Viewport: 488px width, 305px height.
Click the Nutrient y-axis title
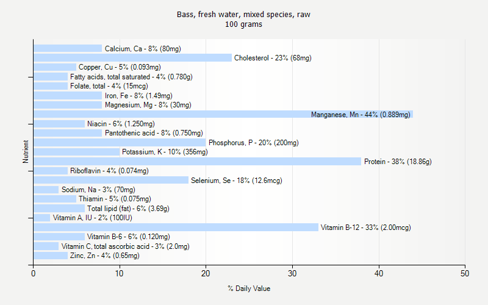point(26,152)
